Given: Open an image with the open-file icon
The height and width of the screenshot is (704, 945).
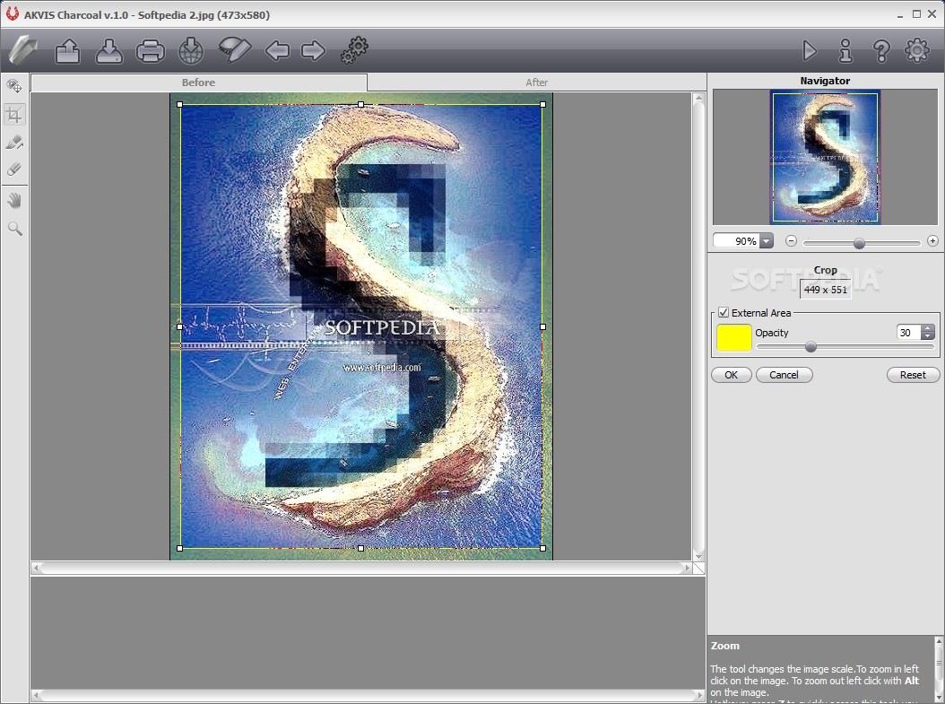Looking at the screenshot, I should [x=68, y=50].
